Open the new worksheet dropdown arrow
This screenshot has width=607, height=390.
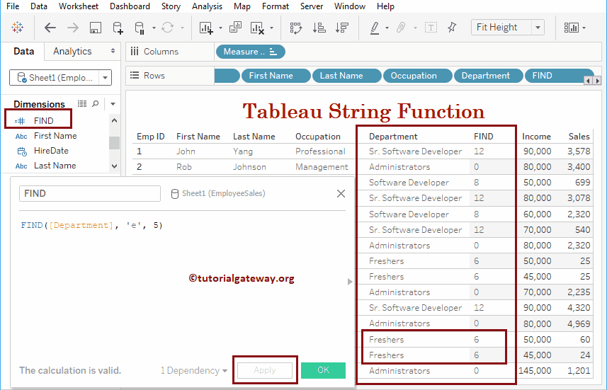[x=221, y=28]
